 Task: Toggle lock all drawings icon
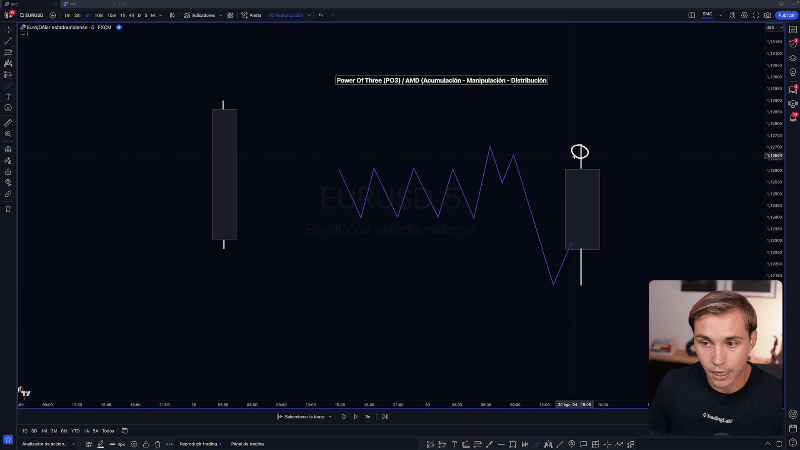[8, 172]
